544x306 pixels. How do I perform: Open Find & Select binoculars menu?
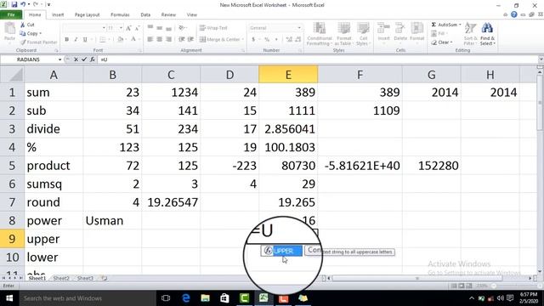coord(487,34)
